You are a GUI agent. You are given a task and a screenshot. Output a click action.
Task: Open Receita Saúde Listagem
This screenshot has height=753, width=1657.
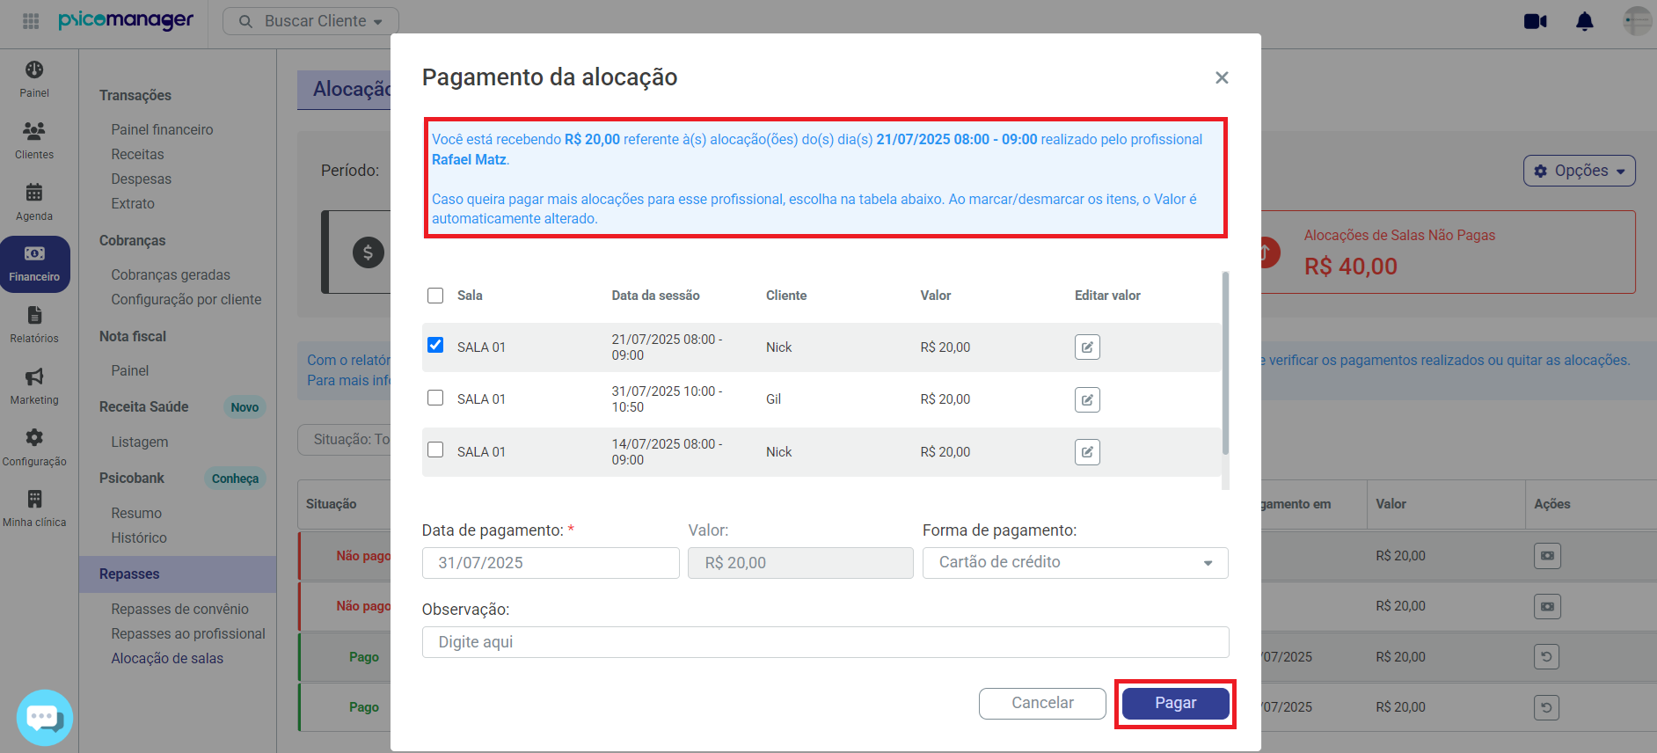[x=139, y=442]
